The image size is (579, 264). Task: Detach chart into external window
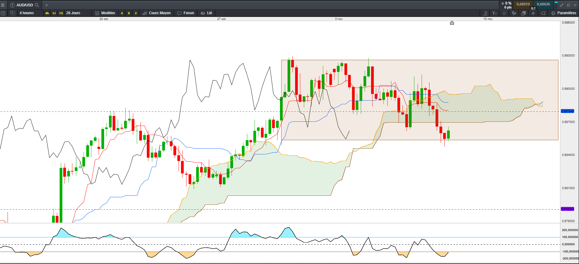point(568,5)
